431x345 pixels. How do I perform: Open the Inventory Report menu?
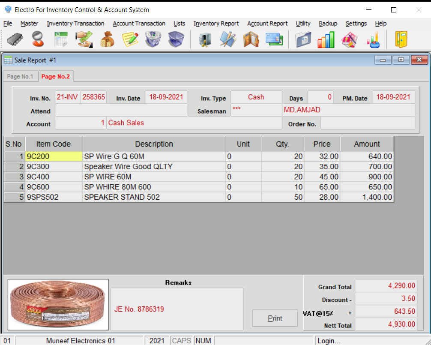tap(216, 24)
